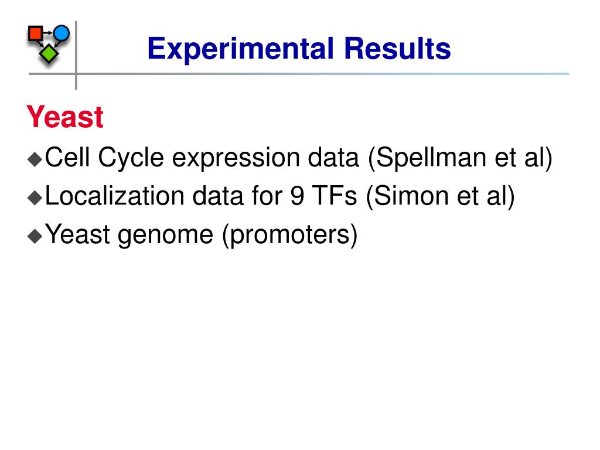Click the blue circle in the logo
The width and height of the screenshot is (600, 450).
point(61,33)
